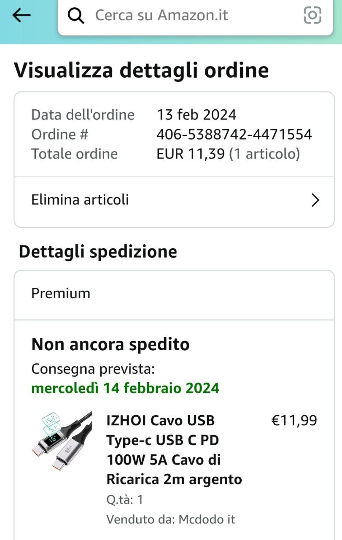Tap the Visualizza dettagli ordine page title
Viewport: 342px width, 540px height.
pos(141,70)
